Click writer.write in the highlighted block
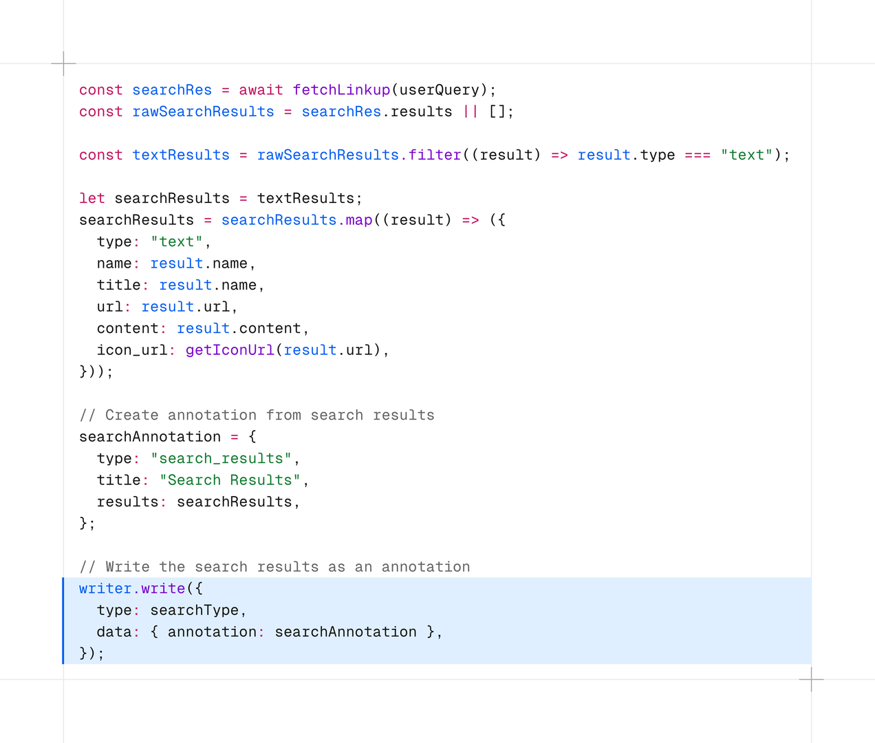This screenshot has height=743, width=875. [132, 589]
